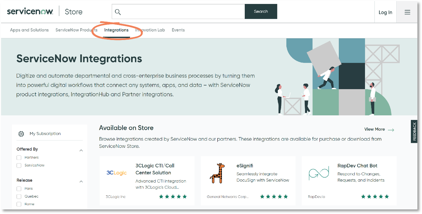The width and height of the screenshot is (422, 214).
Task: Collapse the Release filter section
Action: 81,182
